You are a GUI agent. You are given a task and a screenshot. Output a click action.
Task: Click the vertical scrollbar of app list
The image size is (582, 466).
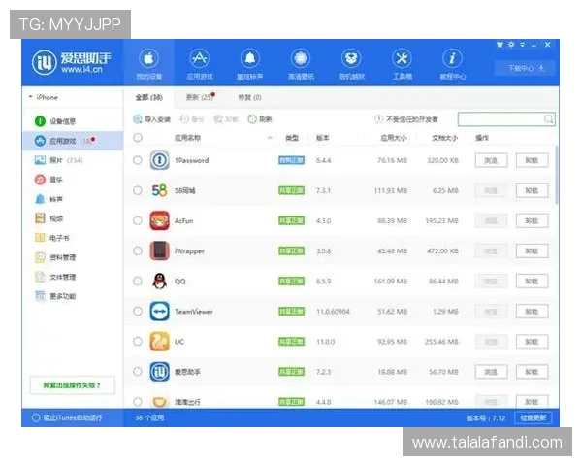pyautogui.click(x=556, y=175)
